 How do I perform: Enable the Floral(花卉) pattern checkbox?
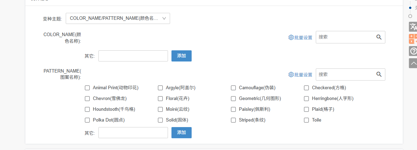[160, 99]
